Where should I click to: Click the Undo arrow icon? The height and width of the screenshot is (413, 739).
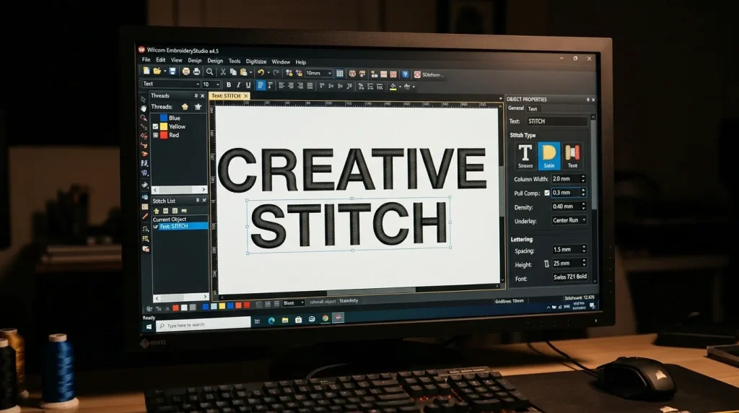pyautogui.click(x=260, y=72)
